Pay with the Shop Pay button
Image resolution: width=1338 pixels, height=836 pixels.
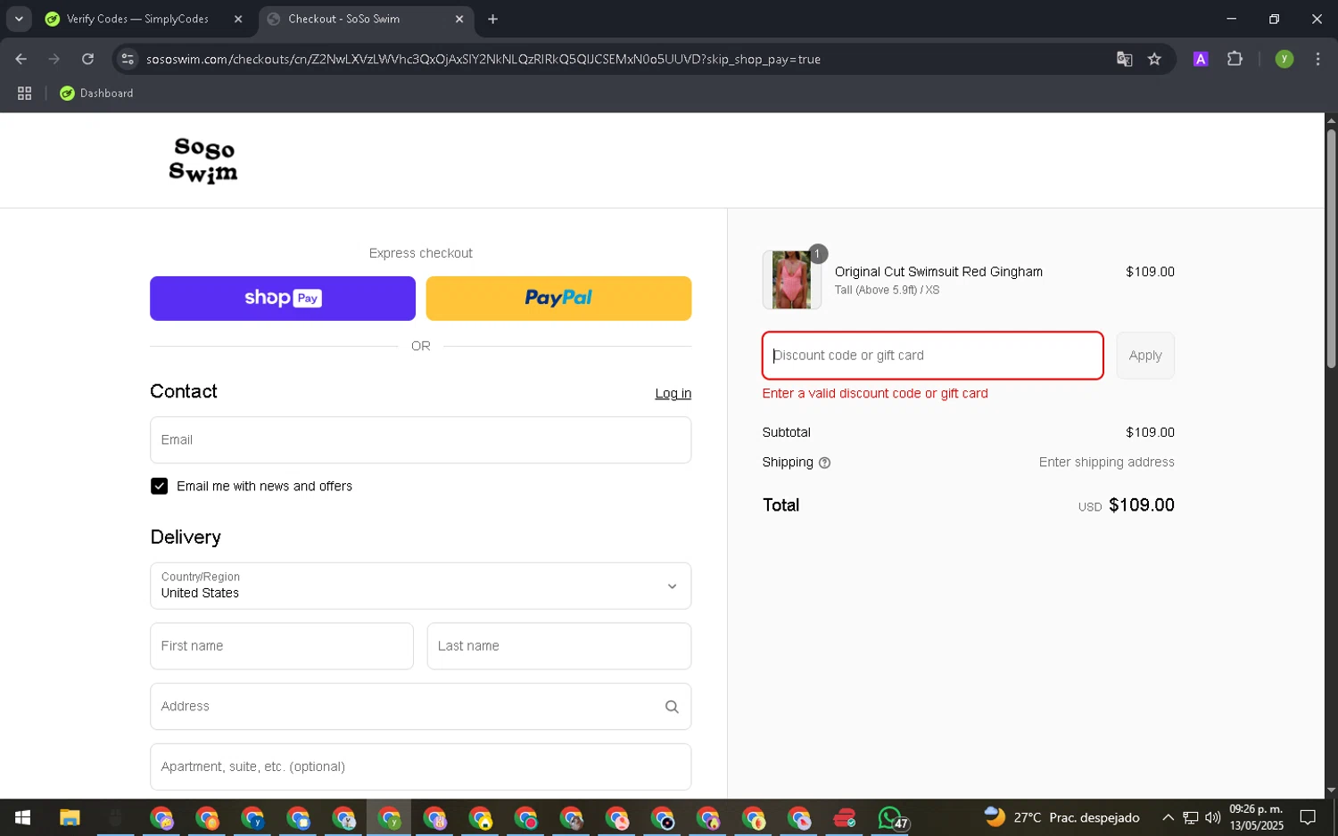point(283,298)
